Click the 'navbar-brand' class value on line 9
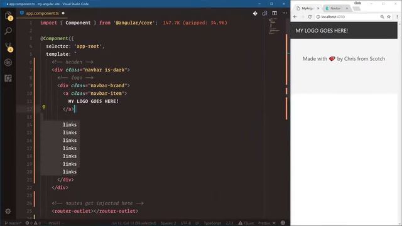This screenshot has height=226, width=402. click(x=107, y=85)
